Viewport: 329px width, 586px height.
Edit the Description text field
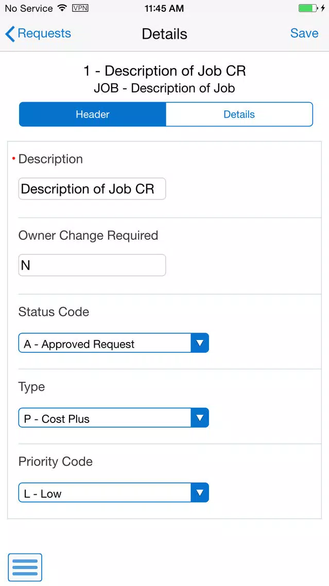[92, 189]
